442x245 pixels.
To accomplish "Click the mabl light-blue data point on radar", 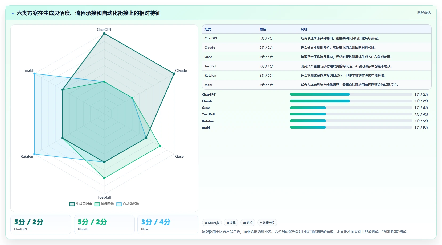I will coord(34,74).
